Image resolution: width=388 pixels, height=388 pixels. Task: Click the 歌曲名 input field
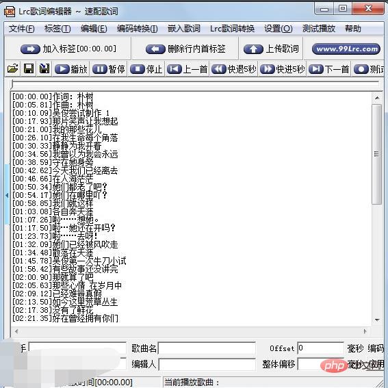(207, 348)
